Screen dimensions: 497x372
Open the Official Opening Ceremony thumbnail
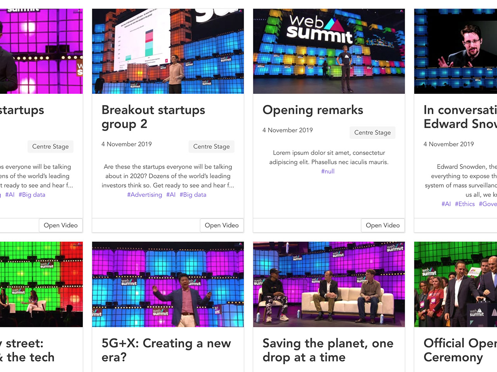(x=455, y=284)
